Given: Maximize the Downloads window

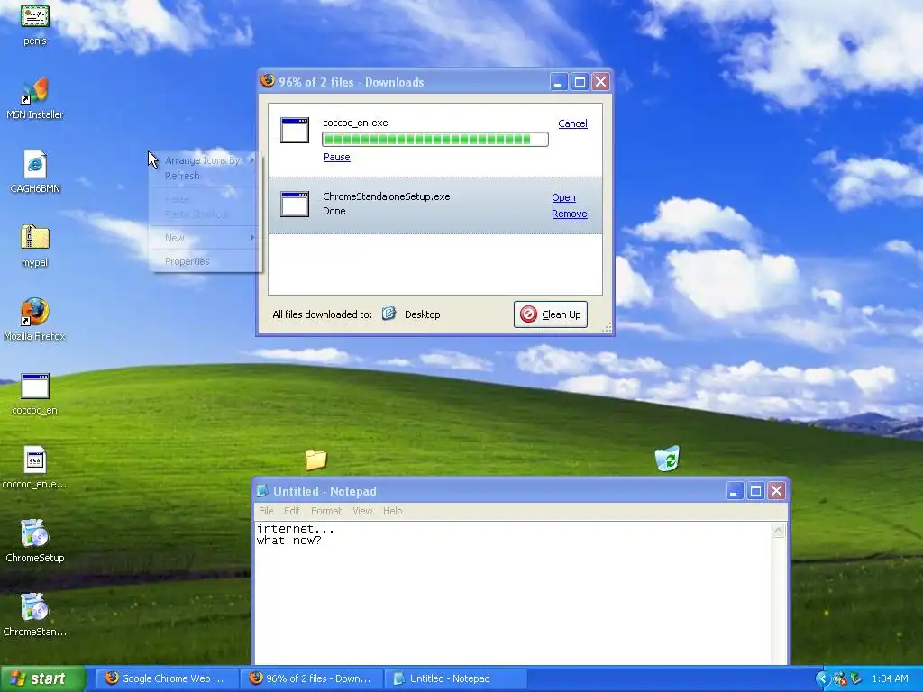Looking at the screenshot, I should click(x=580, y=82).
